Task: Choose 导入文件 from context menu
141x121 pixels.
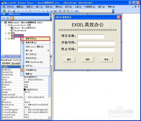Action: coord(35,54)
